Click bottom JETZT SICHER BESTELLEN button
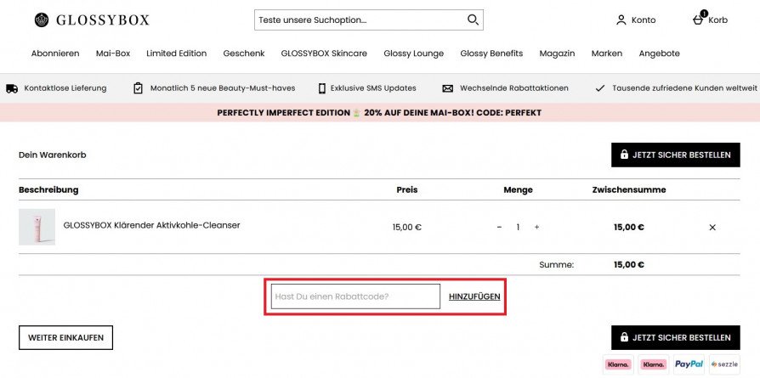Screen dimensions: 760x378 click(676, 337)
